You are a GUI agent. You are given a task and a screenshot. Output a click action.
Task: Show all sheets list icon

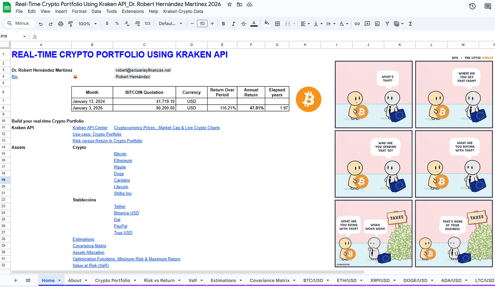click(x=28, y=280)
